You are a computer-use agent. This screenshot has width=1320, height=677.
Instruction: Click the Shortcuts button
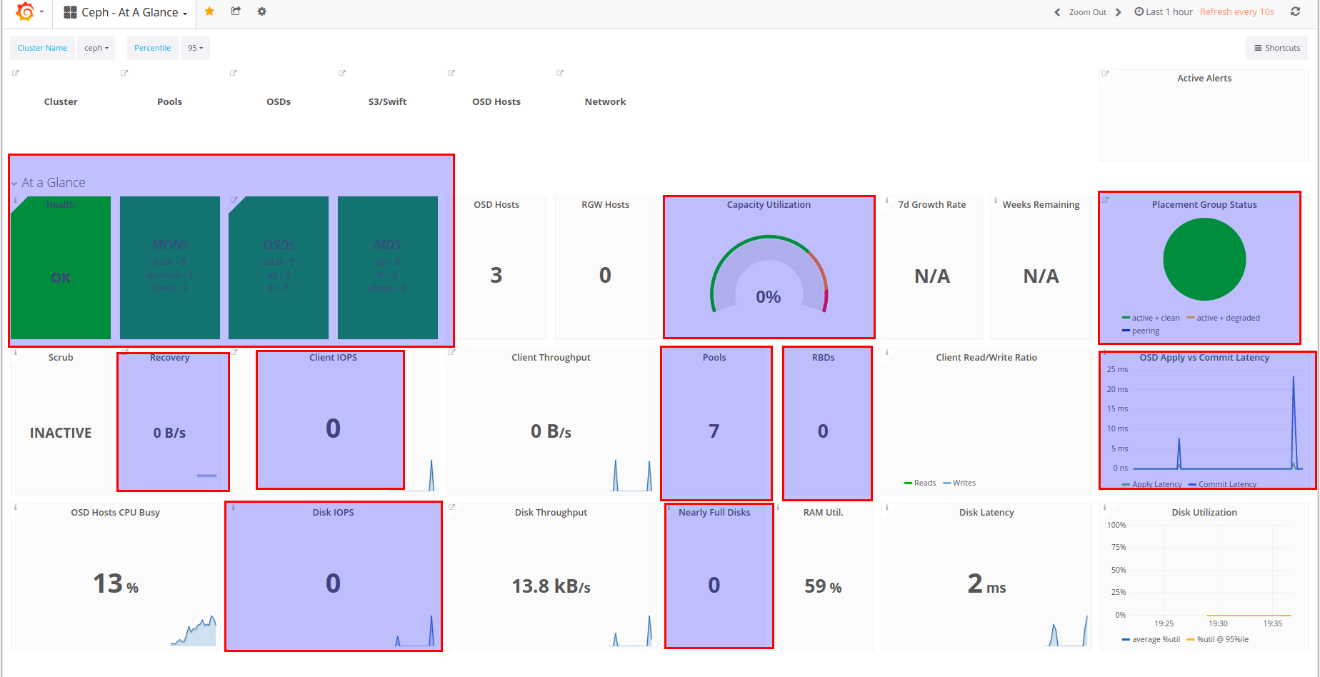[1277, 48]
